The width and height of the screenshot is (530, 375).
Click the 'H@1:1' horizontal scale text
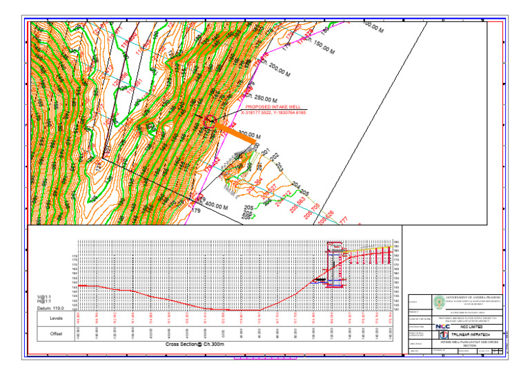[x=44, y=301]
